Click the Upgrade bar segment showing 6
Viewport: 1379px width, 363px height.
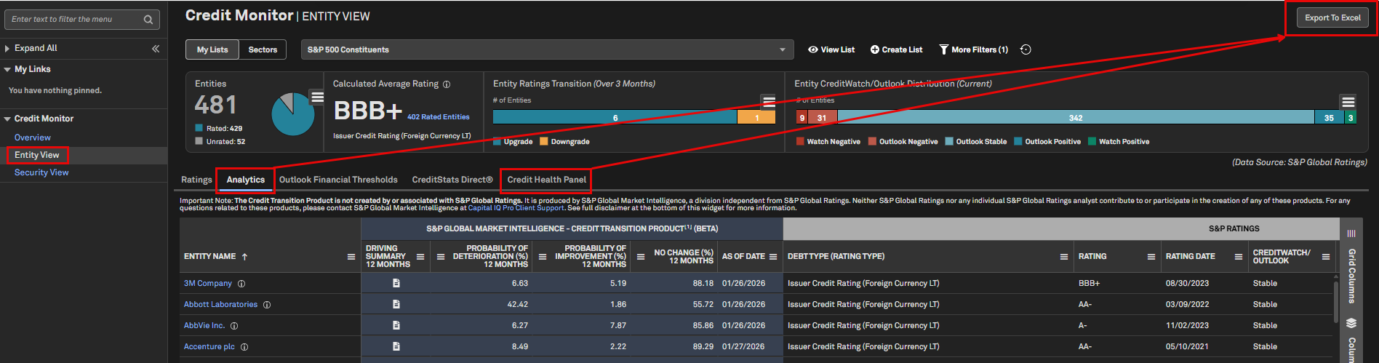pos(615,117)
